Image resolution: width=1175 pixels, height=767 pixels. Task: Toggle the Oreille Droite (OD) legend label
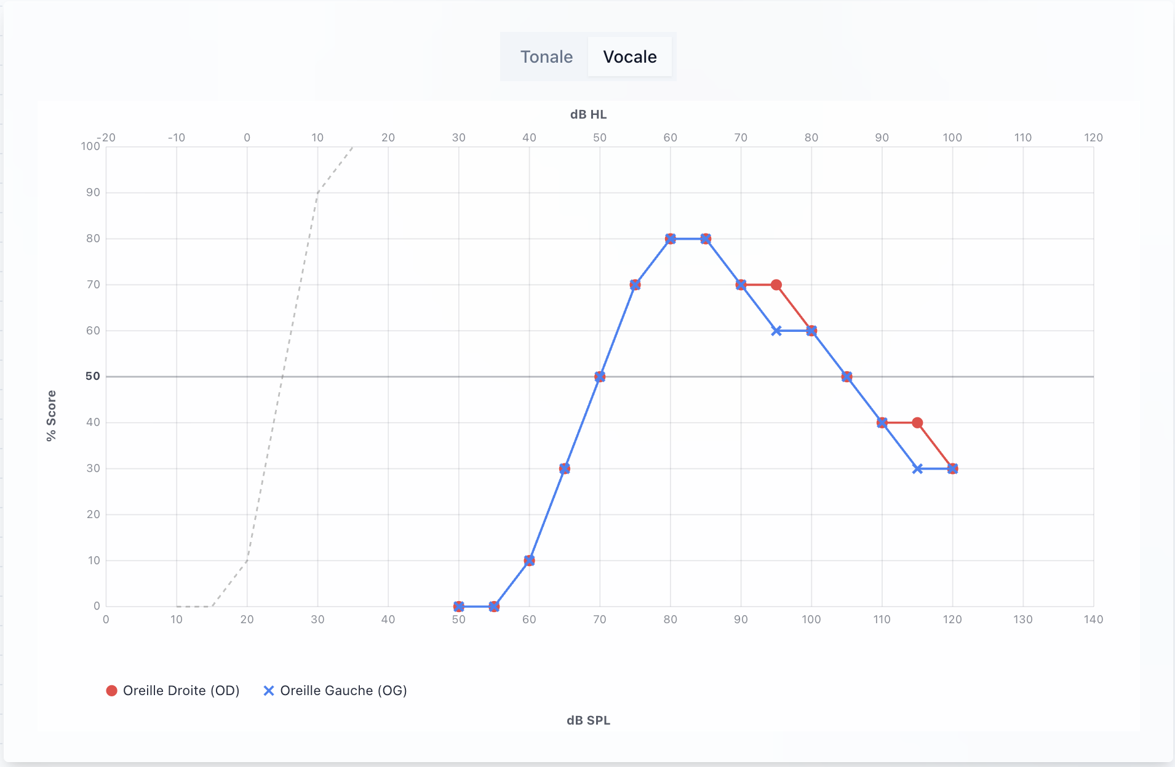(181, 691)
